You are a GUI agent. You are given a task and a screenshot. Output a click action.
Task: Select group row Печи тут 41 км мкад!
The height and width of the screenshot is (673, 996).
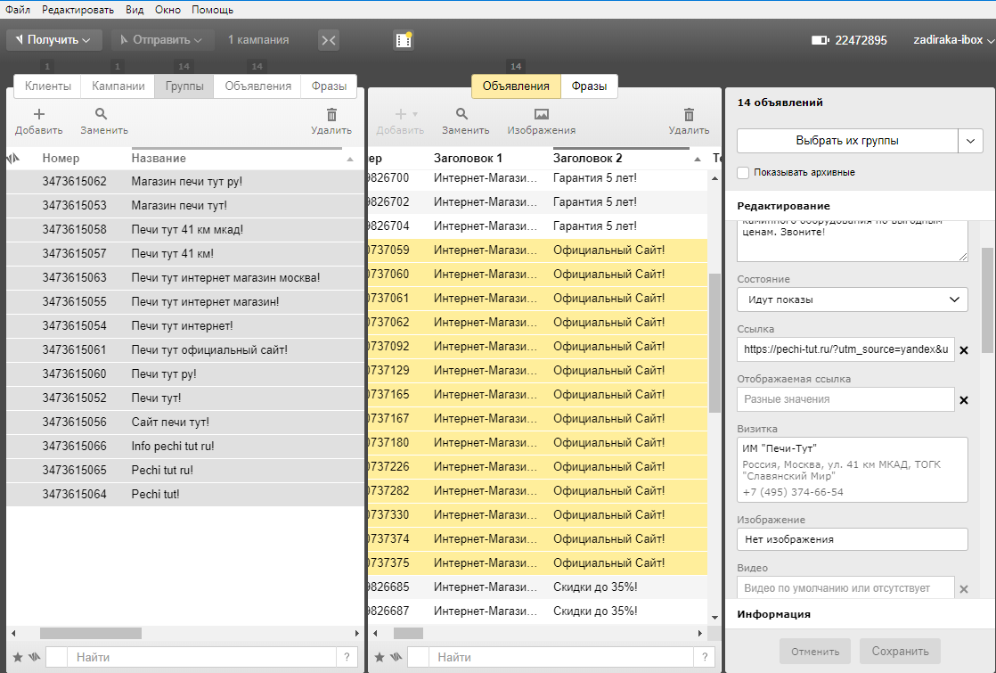(185, 229)
